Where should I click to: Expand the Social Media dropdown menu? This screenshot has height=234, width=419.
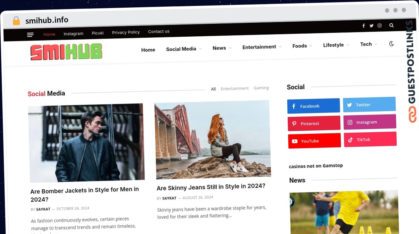[x=184, y=49]
